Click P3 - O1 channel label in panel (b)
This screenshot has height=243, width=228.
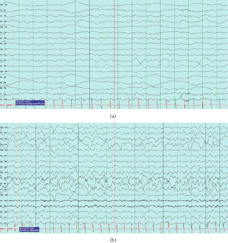(x=4, y=145)
